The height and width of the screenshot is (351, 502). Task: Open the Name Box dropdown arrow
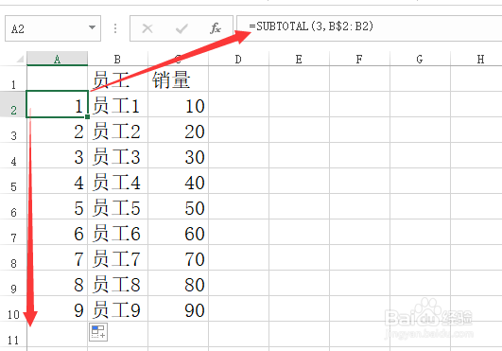click(92, 27)
